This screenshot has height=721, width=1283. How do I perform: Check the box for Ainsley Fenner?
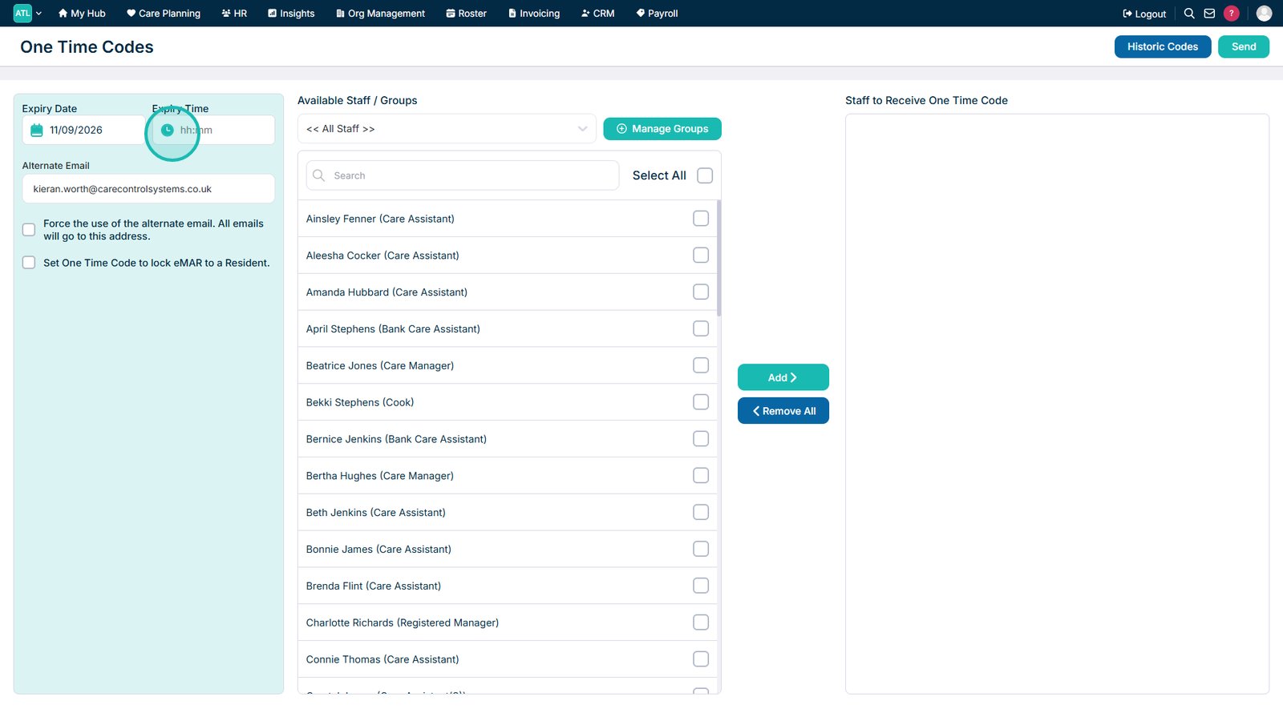point(701,219)
